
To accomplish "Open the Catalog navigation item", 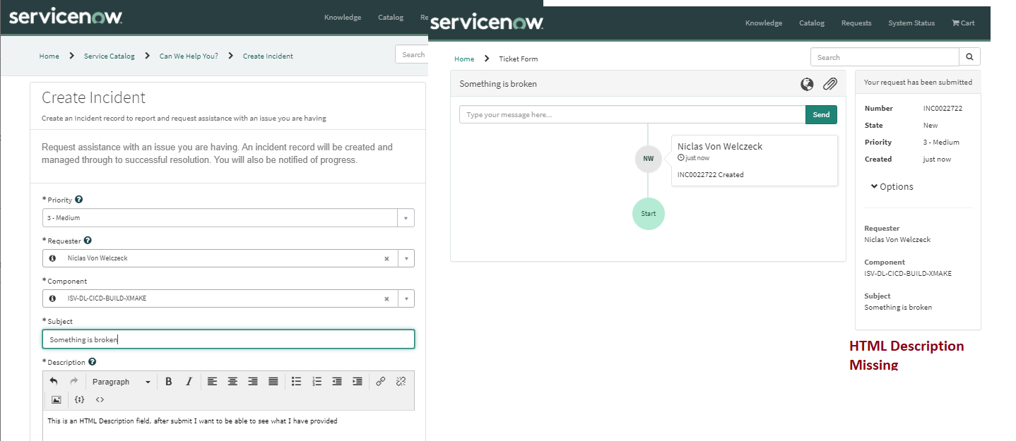I will click(x=811, y=23).
